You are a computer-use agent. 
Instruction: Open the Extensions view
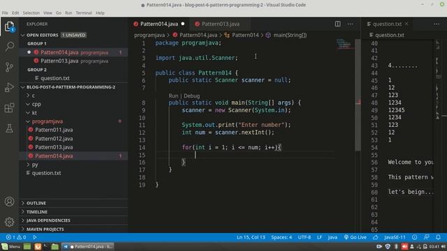(x=9, y=108)
